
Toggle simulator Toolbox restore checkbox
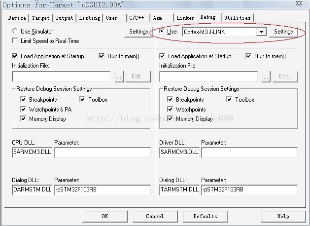click(x=82, y=99)
